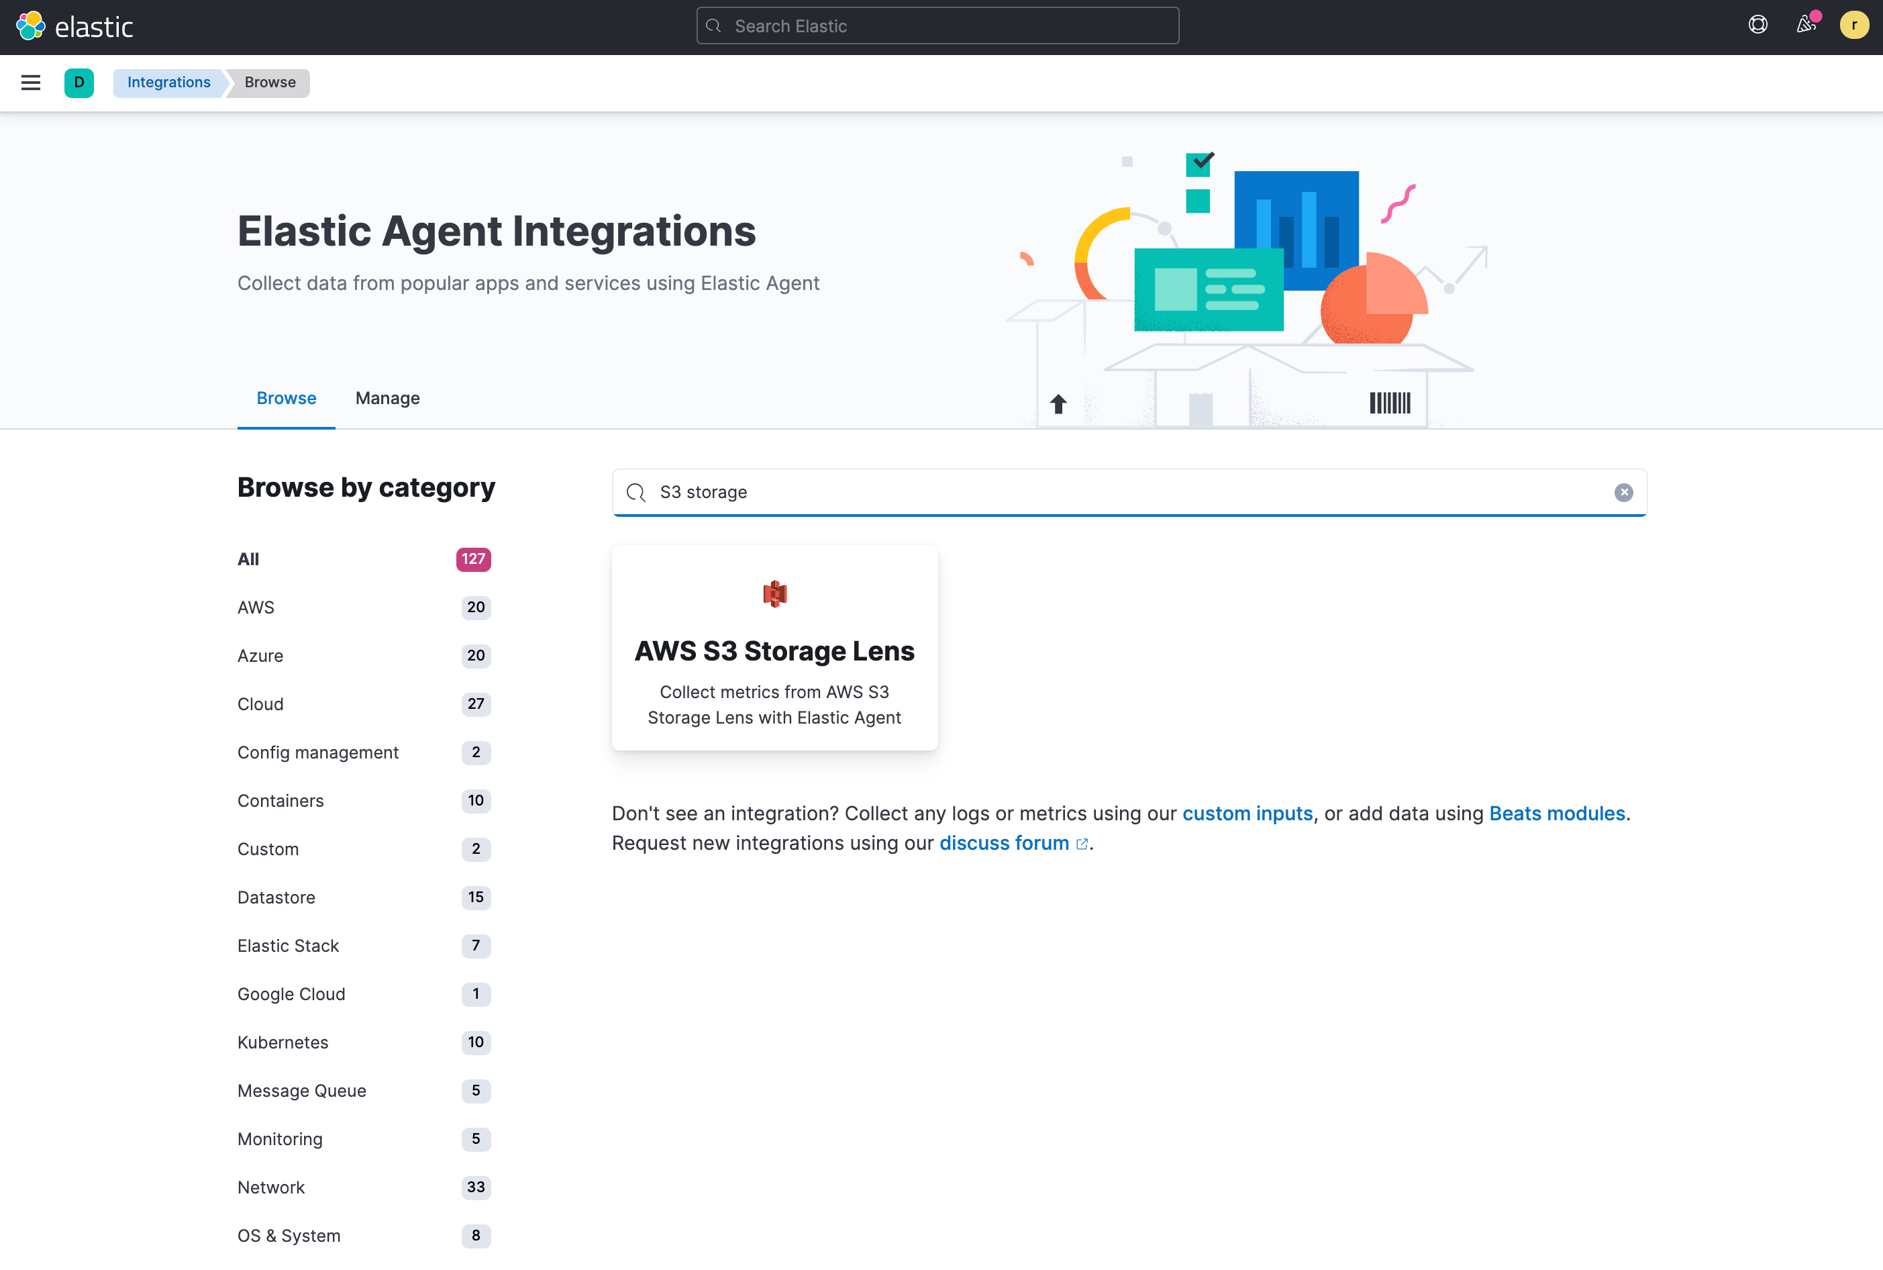Click the Browse by category heading

pos(366,487)
